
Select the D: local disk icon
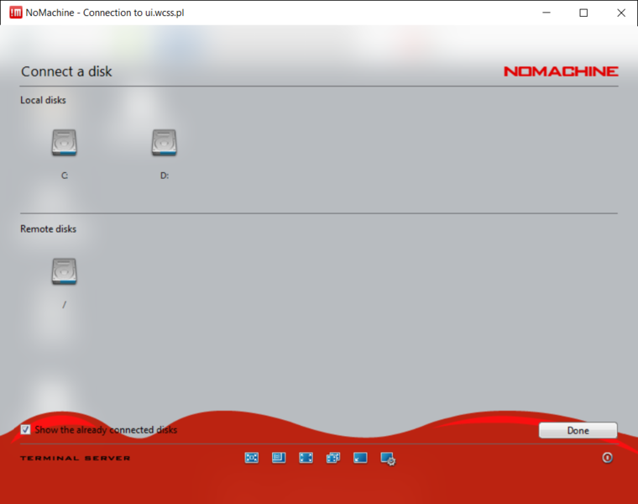coord(164,142)
